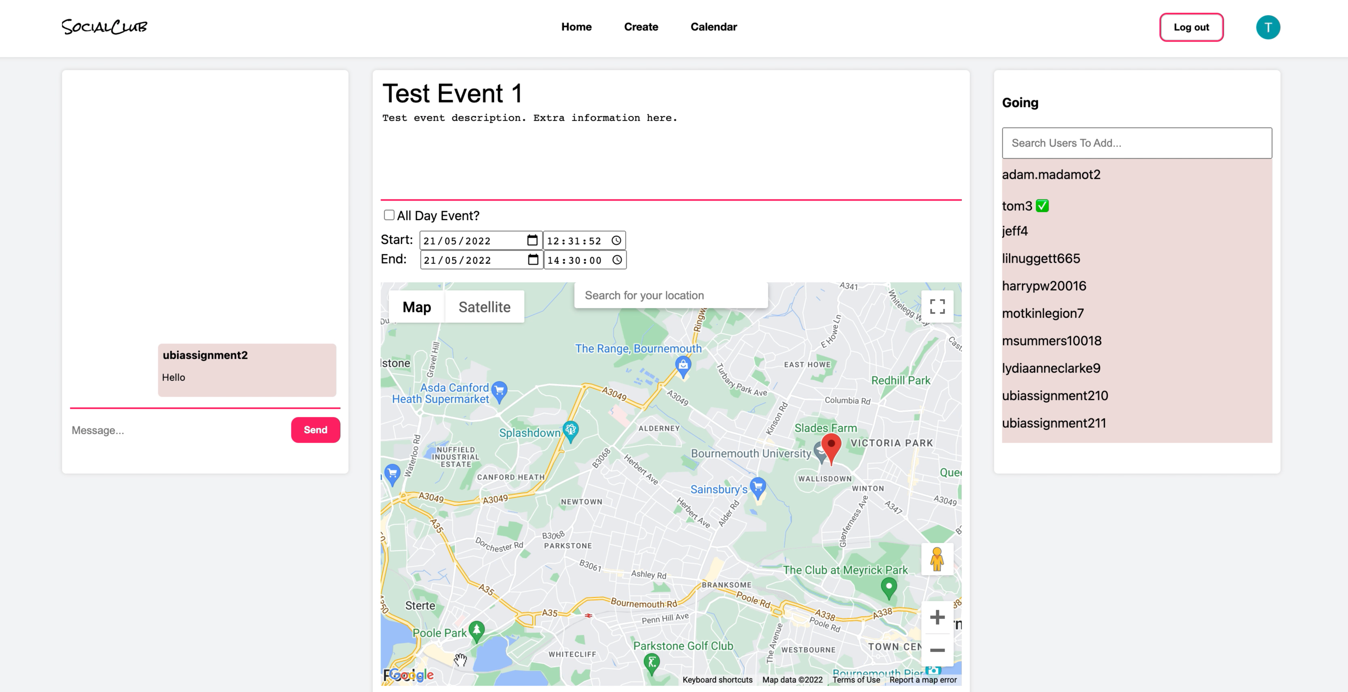Click the red location marker pin
This screenshot has height=692, width=1348.
pyautogui.click(x=830, y=449)
